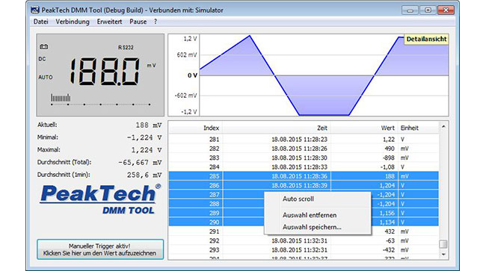Click the value -1,08 cell
The width and height of the screenshot is (486, 271).
click(388, 167)
